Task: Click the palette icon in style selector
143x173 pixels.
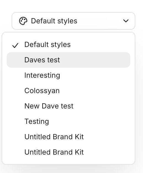Action: [x=23, y=21]
